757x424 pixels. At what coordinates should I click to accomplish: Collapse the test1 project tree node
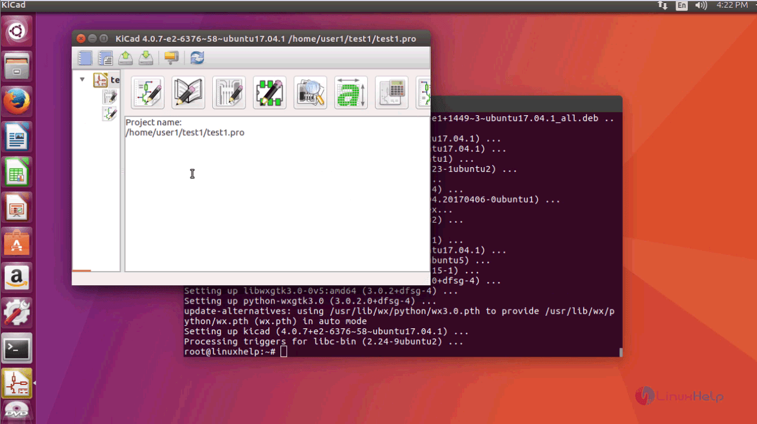[82, 80]
